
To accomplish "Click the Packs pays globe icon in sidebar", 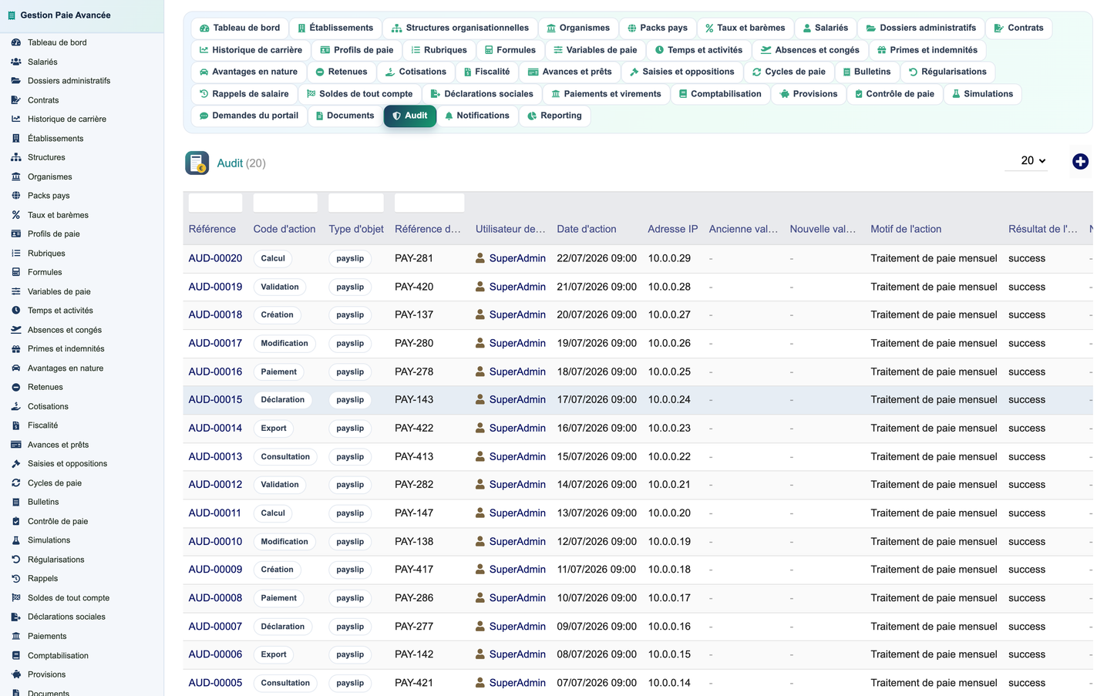I will click(x=16, y=196).
